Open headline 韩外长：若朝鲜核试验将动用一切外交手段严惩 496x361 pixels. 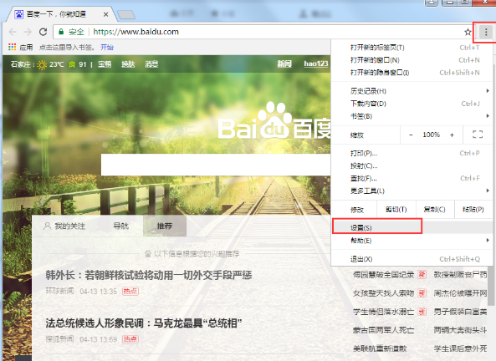tap(149, 275)
